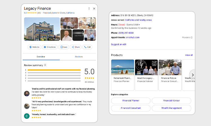The width and height of the screenshot is (211, 126).
Task: Save Legacy Finance to your list
Action: point(64,47)
